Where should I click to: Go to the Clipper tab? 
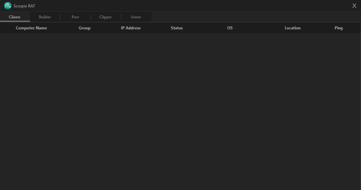point(105,17)
